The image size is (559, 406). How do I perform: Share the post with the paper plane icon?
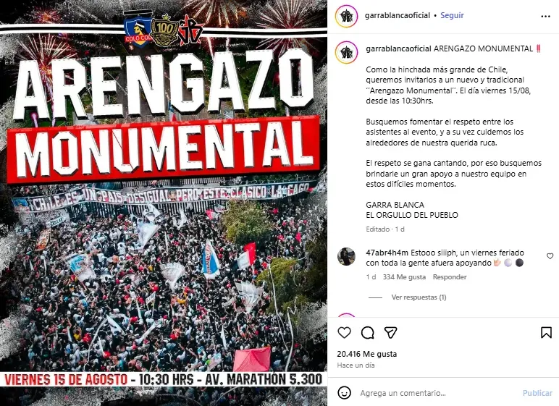tap(391, 333)
